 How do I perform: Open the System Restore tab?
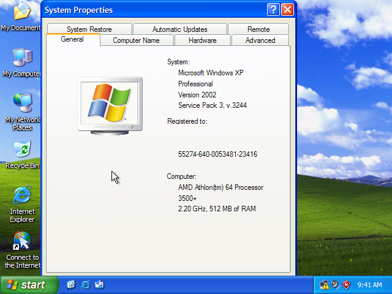tap(89, 29)
